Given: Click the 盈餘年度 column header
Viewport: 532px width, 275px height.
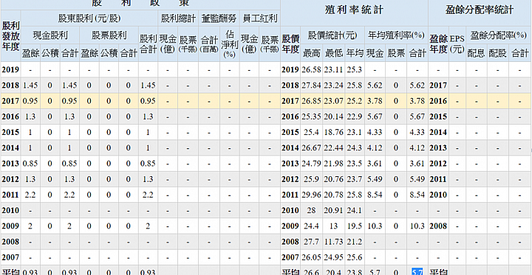Looking at the screenshot, I should point(438,44).
